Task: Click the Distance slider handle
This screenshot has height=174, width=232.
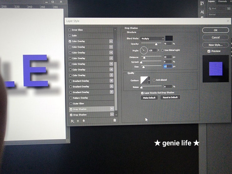Action: pos(144,57)
